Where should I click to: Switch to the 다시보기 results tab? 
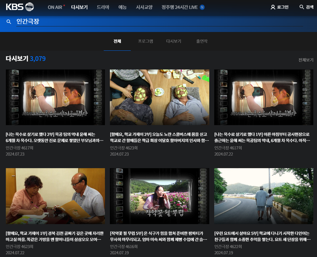[x=174, y=41]
